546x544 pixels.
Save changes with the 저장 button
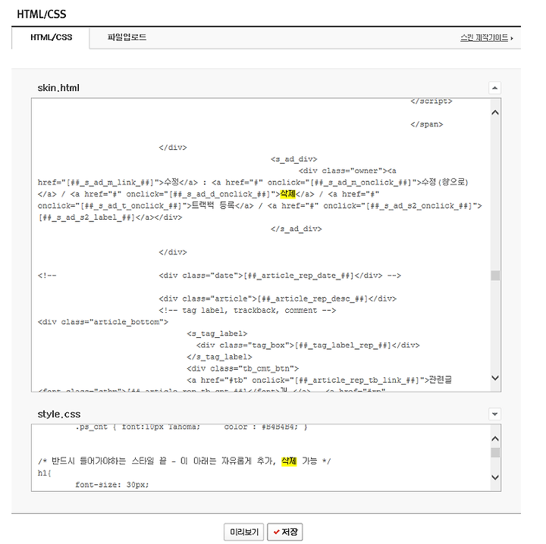[285, 532]
